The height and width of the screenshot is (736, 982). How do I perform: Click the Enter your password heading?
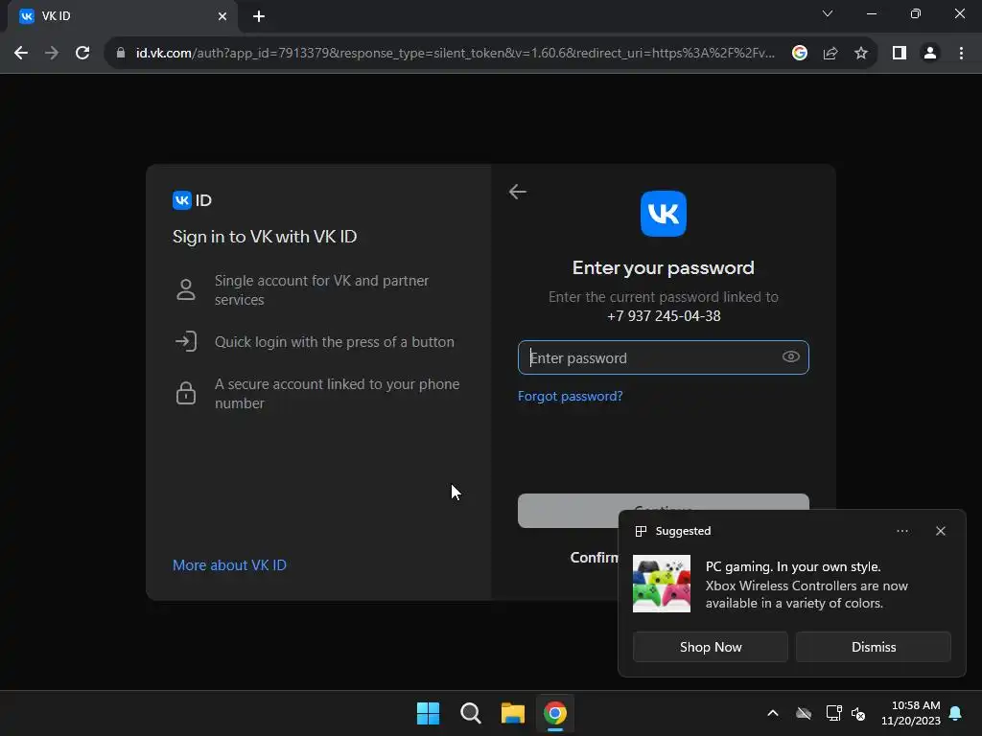(x=664, y=268)
